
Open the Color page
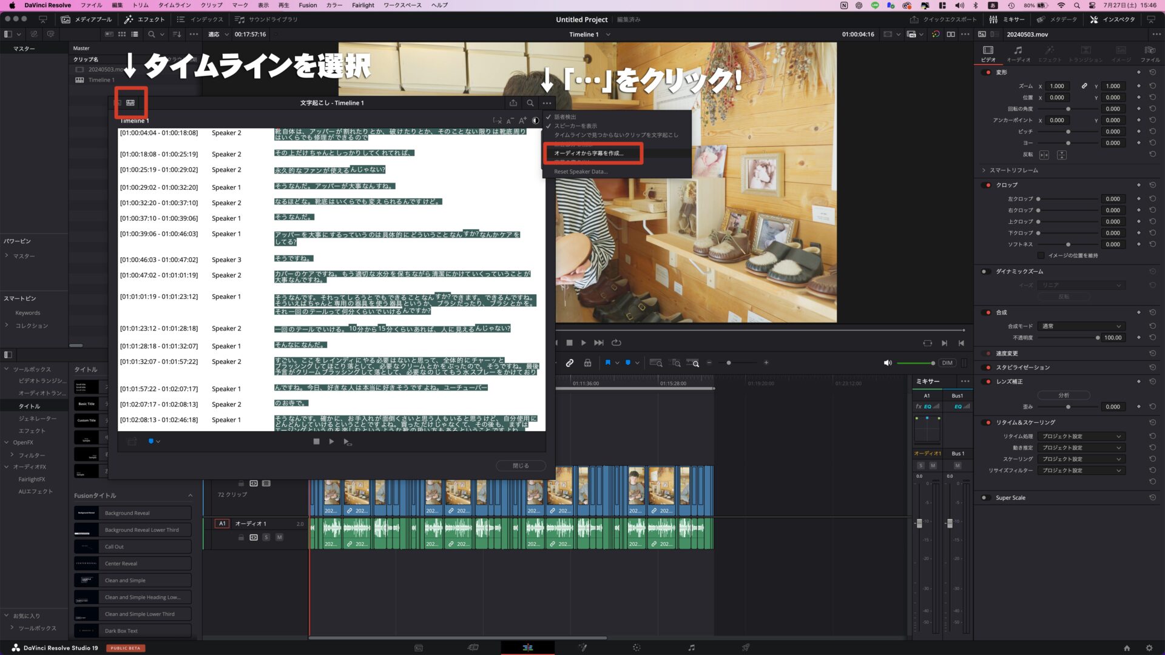[x=637, y=647]
